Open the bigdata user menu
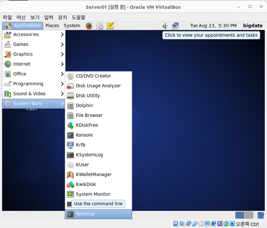The image size is (267, 228). [x=253, y=26]
